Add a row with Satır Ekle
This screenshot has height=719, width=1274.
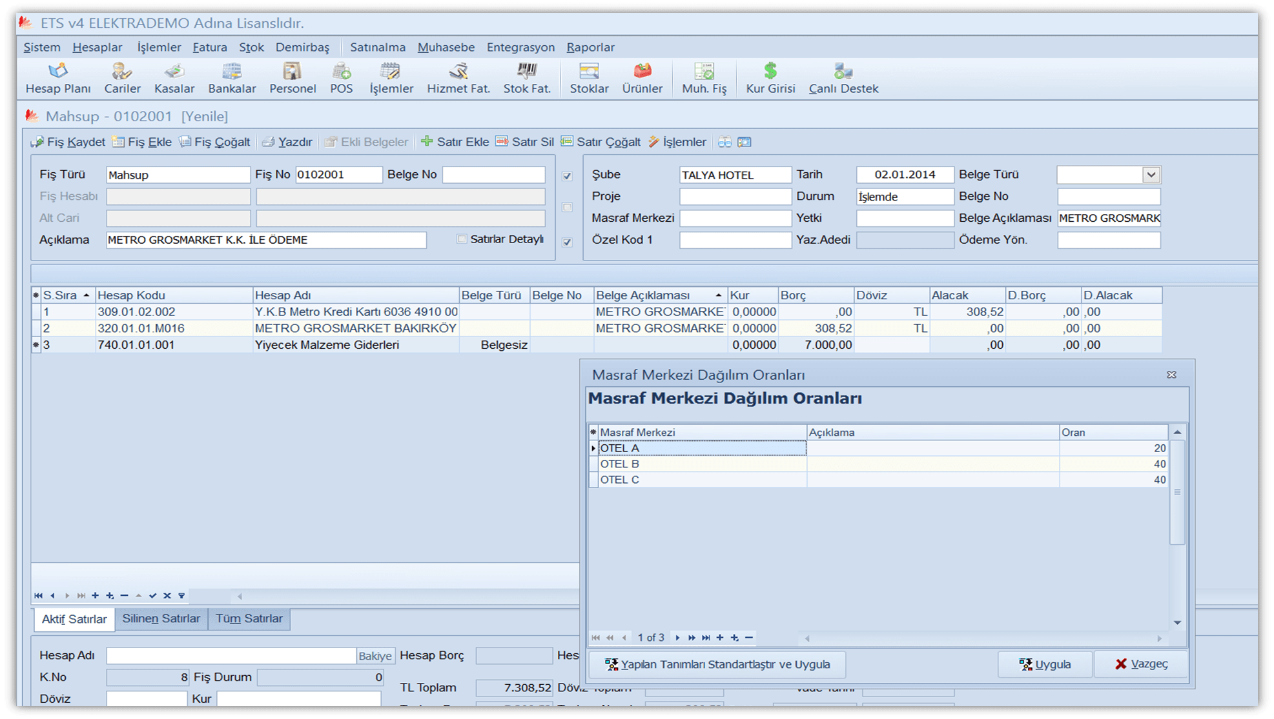pos(455,142)
